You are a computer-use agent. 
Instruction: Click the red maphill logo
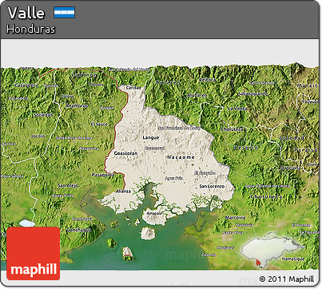pyautogui.click(x=34, y=254)
